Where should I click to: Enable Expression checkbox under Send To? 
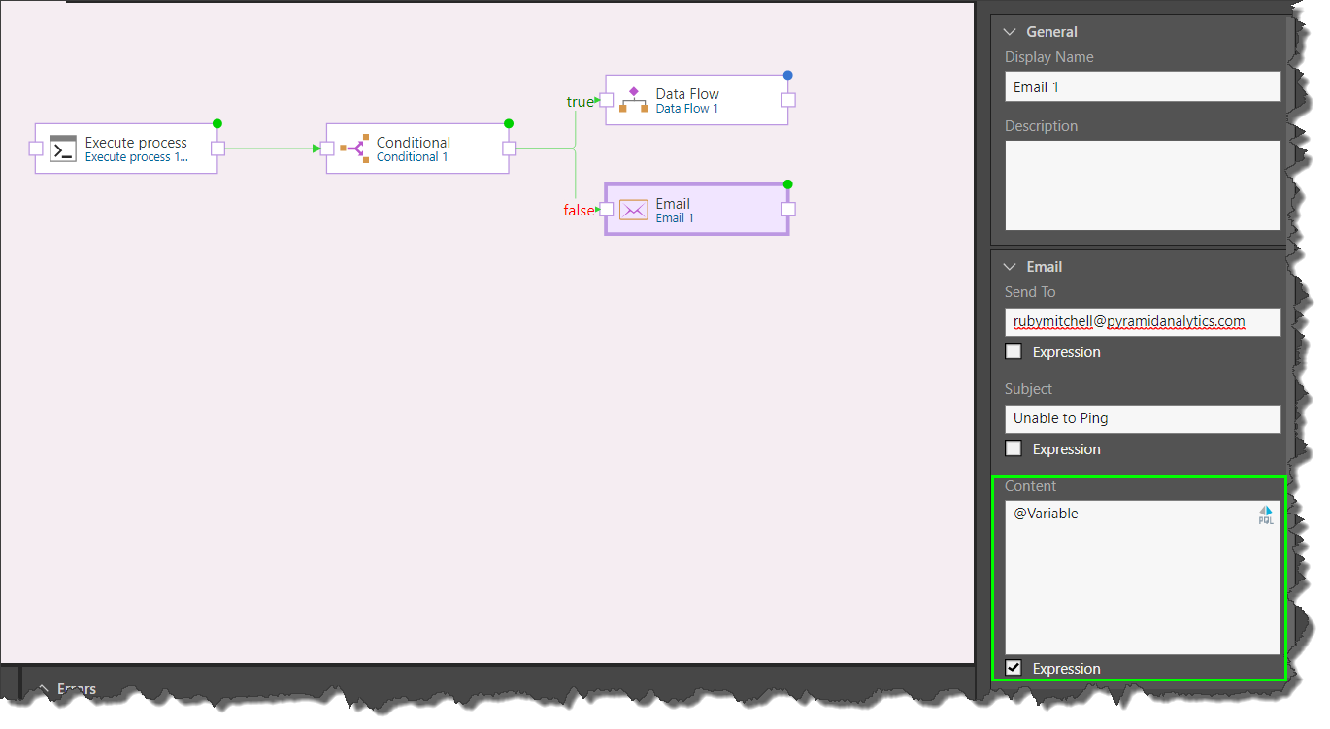1014,351
